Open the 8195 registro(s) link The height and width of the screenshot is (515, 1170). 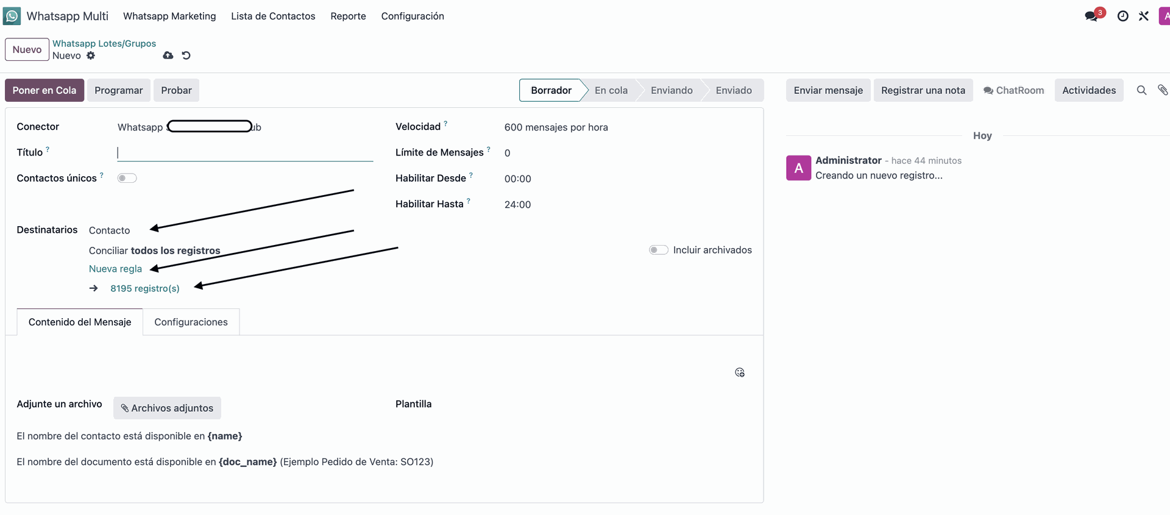(145, 288)
